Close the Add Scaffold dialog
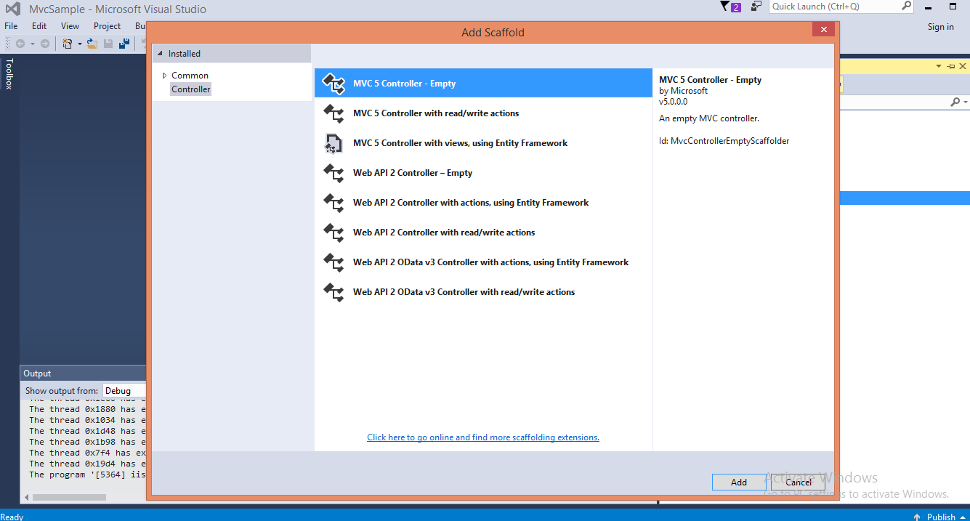Image resolution: width=970 pixels, height=521 pixels. coord(823,30)
